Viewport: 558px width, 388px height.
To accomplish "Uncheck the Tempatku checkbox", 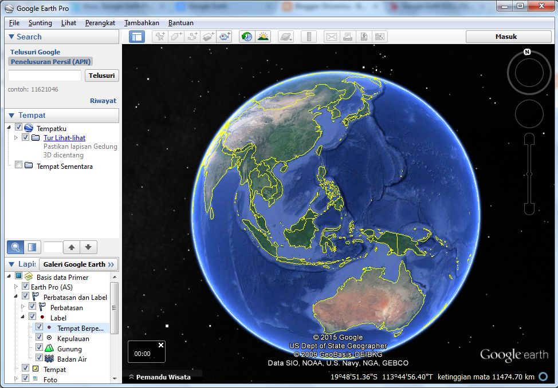I will [18, 127].
